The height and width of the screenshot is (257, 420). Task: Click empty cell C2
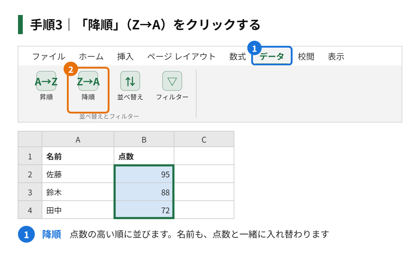click(x=204, y=174)
